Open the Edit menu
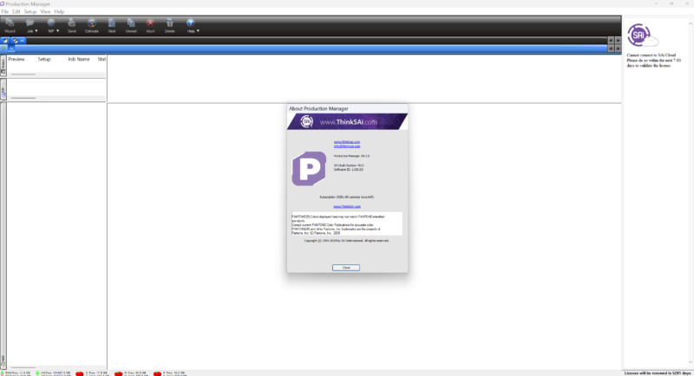The height and width of the screenshot is (376, 694). [x=16, y=11]
